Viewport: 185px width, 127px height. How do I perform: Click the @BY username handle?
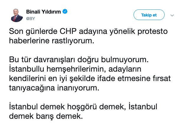point(31,18)
